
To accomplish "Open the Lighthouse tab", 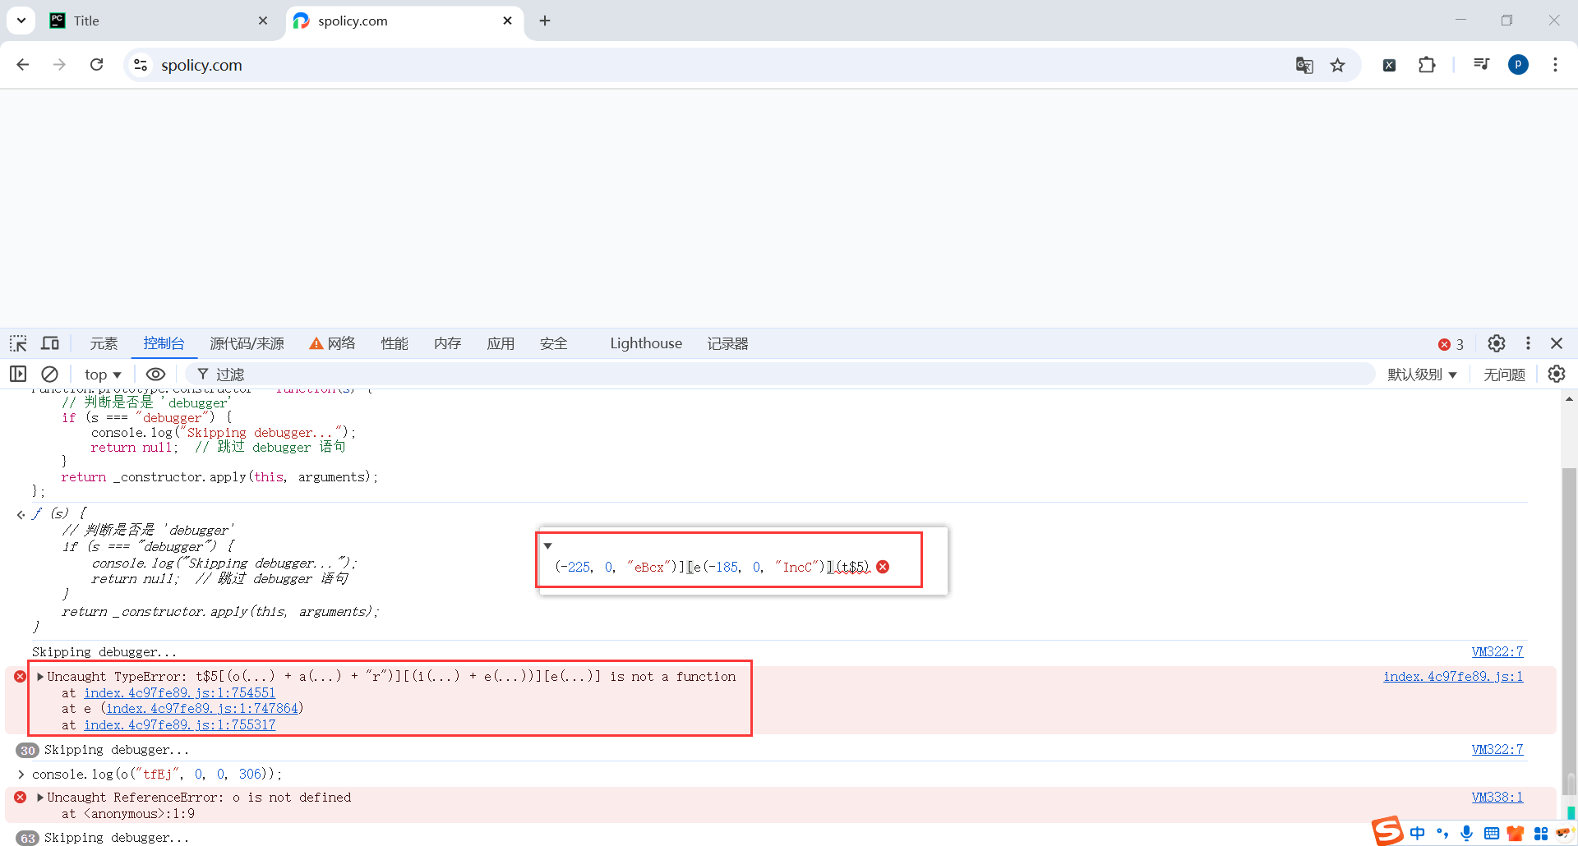I will click(x=646, y=343).
